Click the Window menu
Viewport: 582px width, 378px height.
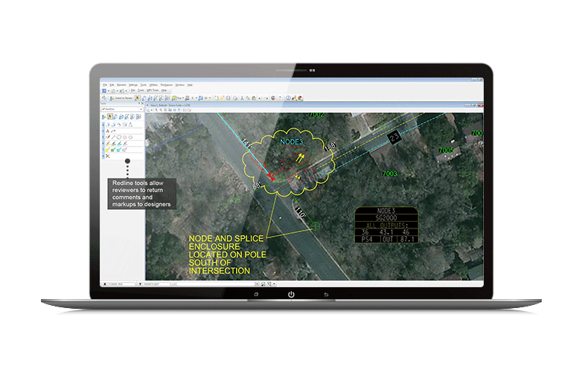[x=180, y=85]
